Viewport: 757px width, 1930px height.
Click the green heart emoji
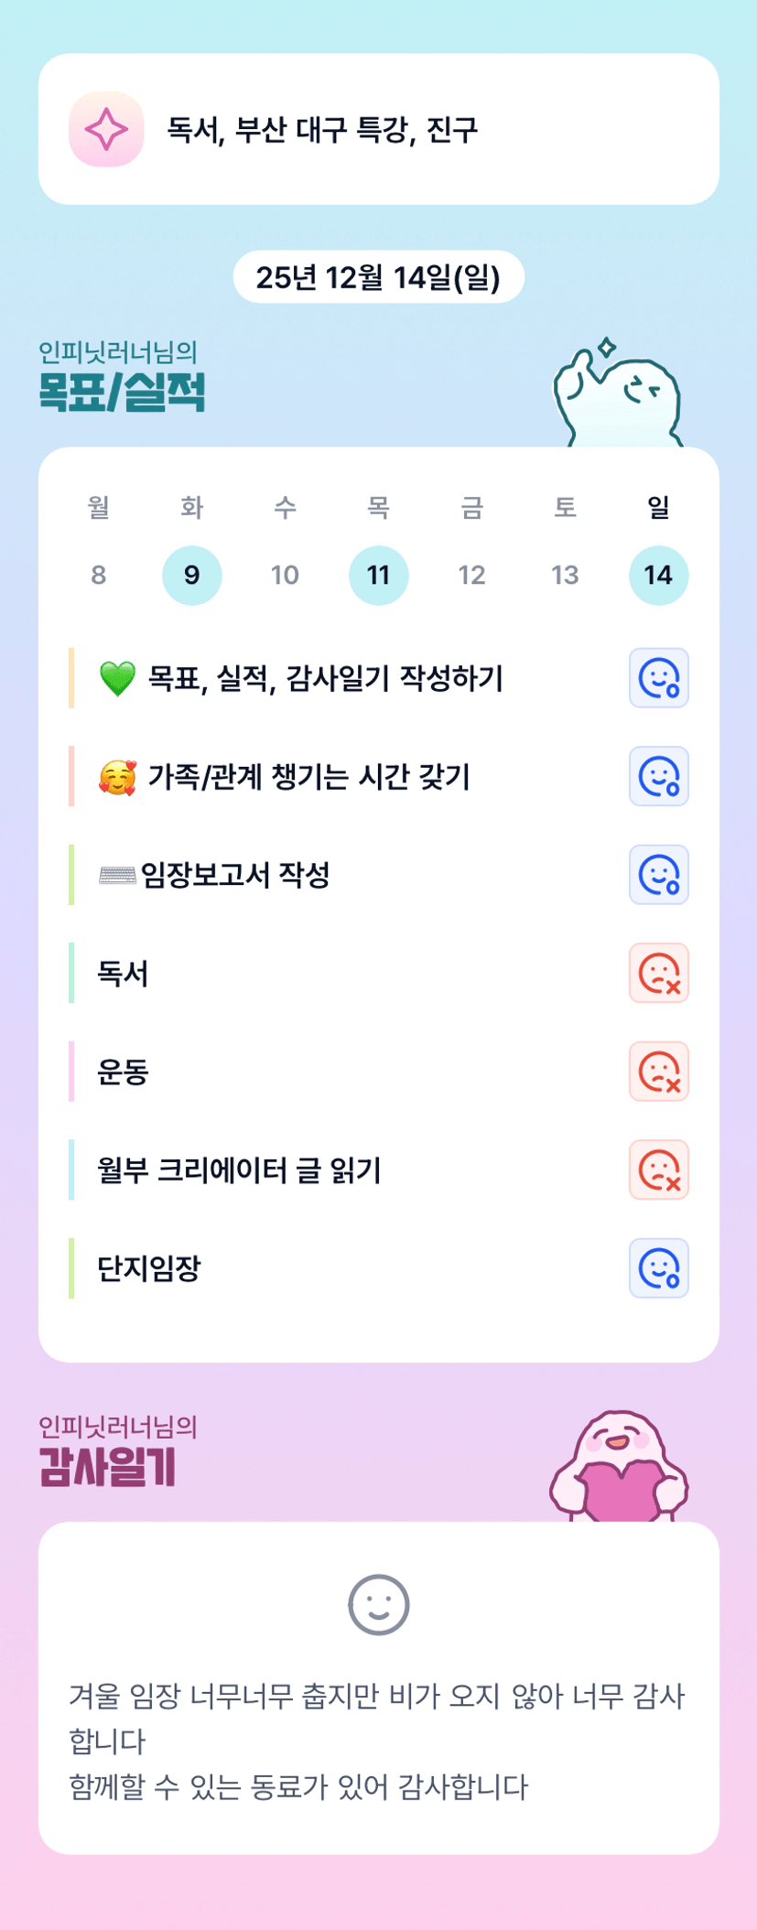(x=117, y=679)
